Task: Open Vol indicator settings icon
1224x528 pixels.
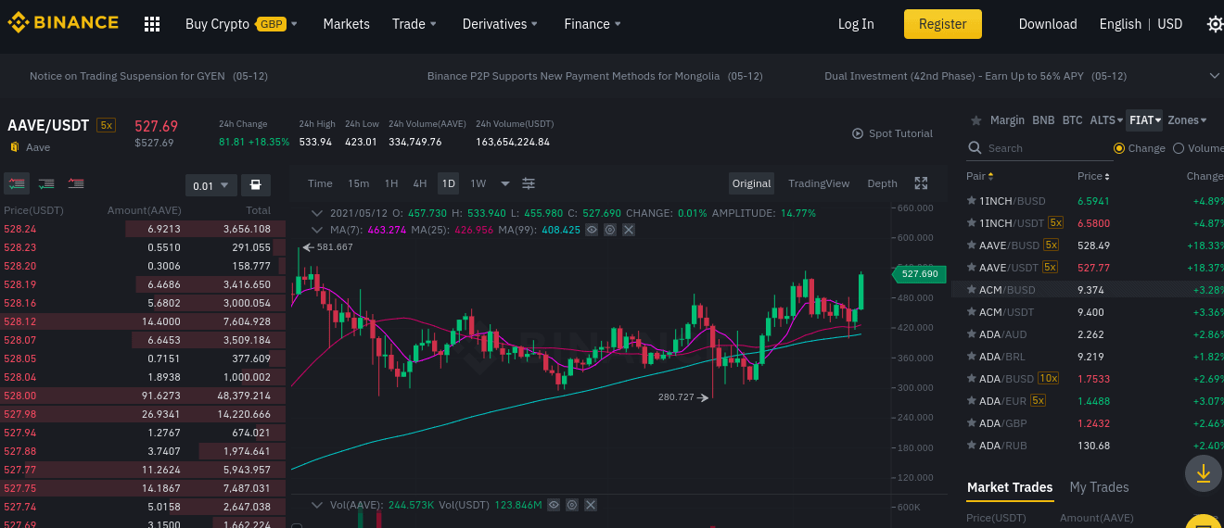Action: 572,505
